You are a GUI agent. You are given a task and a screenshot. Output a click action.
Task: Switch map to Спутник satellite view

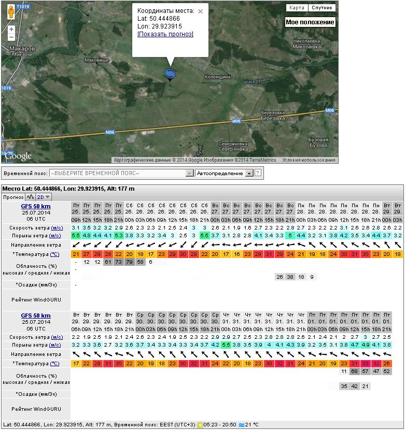click(322, 8)
